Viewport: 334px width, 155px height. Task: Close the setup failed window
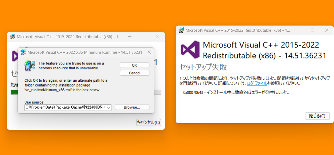[327, 30]
